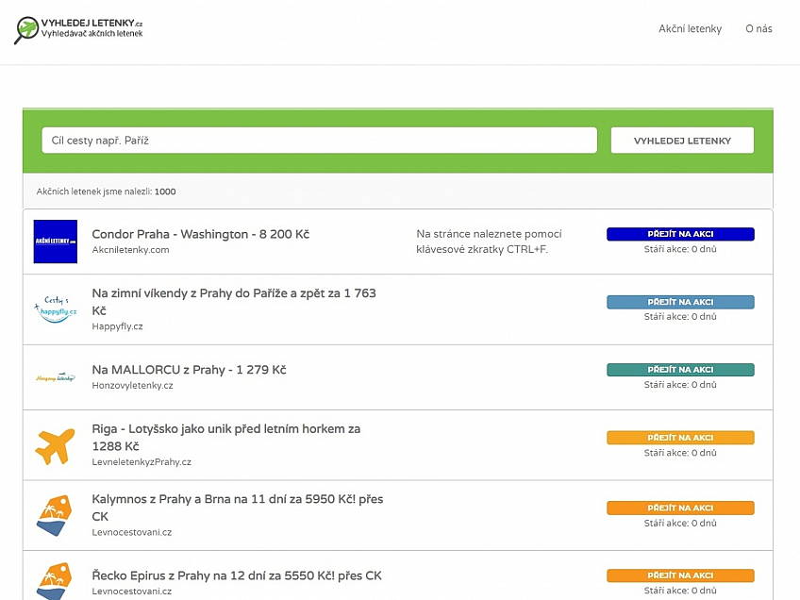The width and height of the screenshot is (800, 600).
Task: Click PŘEJÍT NA AKCI for Condor Washington deal
Action: pos(680,234)
